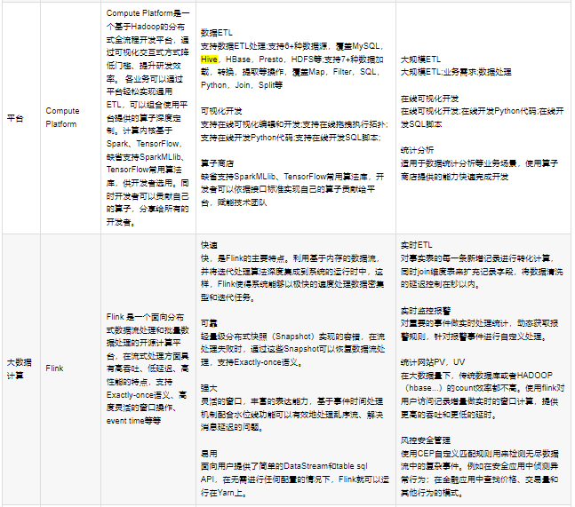This screenshot has height=507, width=575.
Task: Click the line "大规模ETL;业务需求;数据处理"
Action: (x=456, y=72)
